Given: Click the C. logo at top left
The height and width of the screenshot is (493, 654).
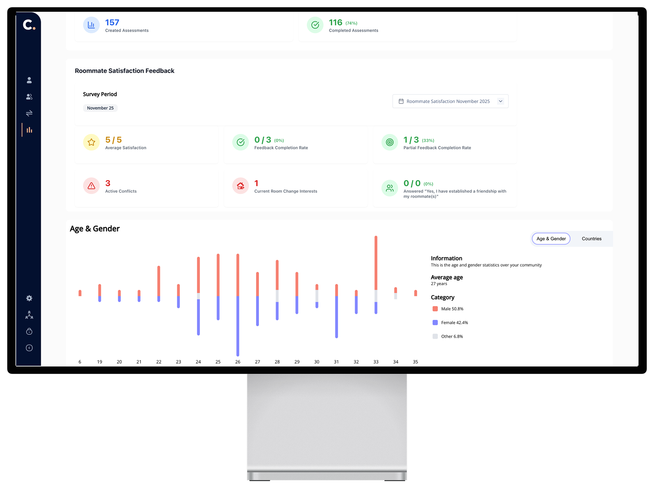Looking at the screenshot, I should point(29,25).
